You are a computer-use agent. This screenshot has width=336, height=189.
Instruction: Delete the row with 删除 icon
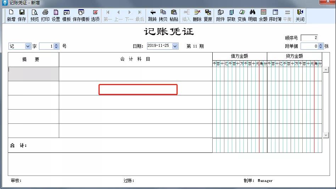(197, 15)
